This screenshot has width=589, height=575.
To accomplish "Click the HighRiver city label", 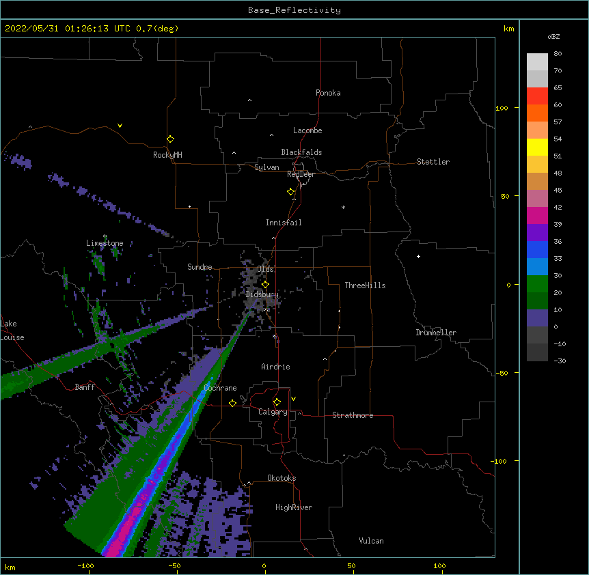I will click(294, 507).
